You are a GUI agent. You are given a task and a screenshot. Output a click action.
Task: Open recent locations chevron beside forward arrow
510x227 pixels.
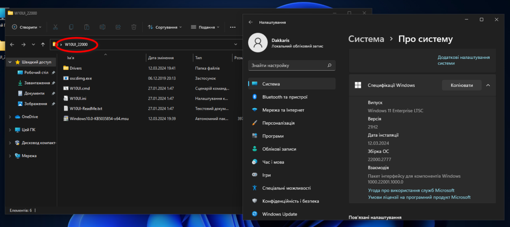(x=33, y=45)
